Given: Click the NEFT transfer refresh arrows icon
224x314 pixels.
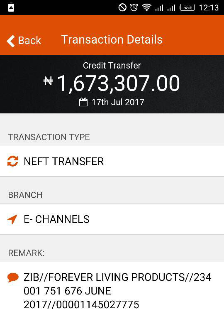Looking at the screenshot, I should pos(12,161).
